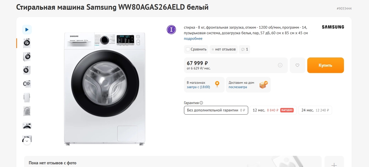
Task: Choose the 12 мес. warranty option
Action: pos(273,110)
